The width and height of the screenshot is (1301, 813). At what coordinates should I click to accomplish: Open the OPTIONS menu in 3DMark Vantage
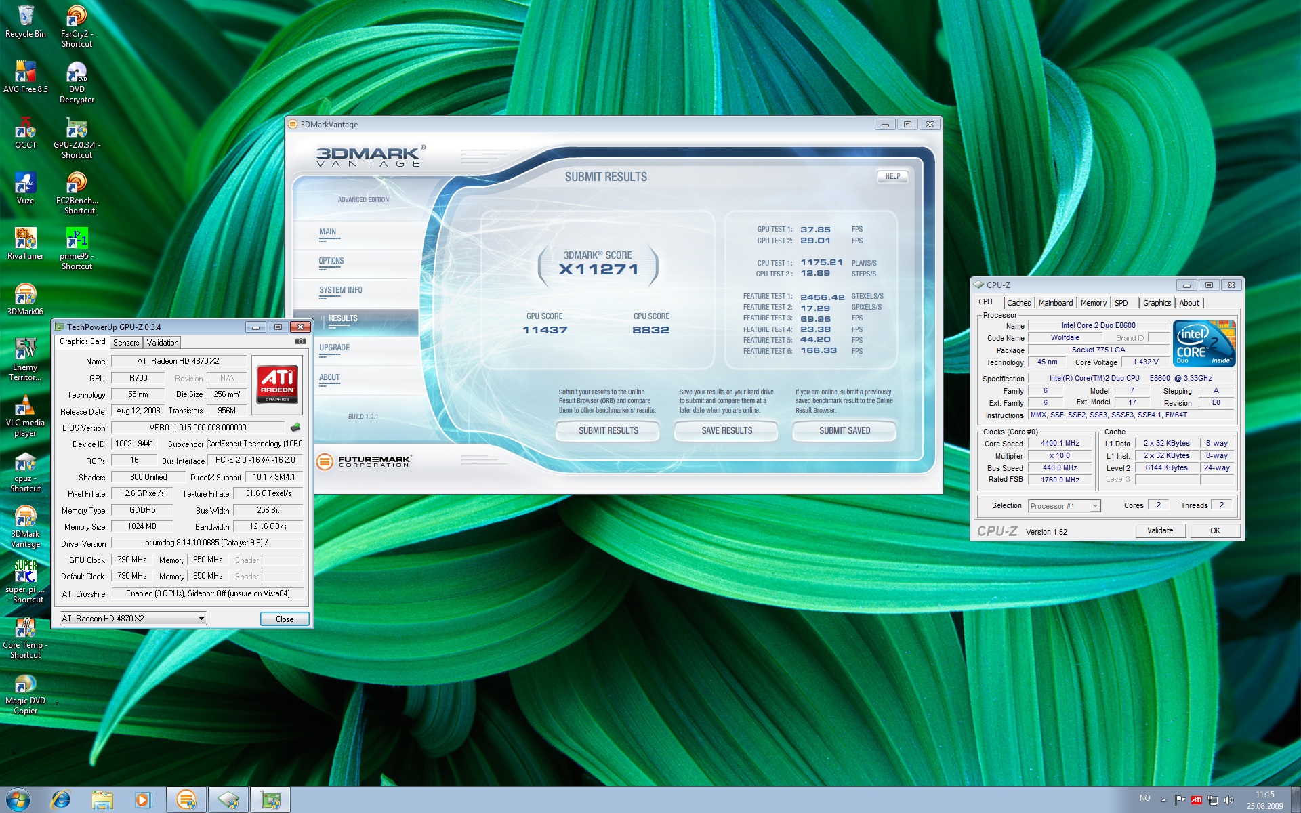pyautogui.click(x=331, y=261)
